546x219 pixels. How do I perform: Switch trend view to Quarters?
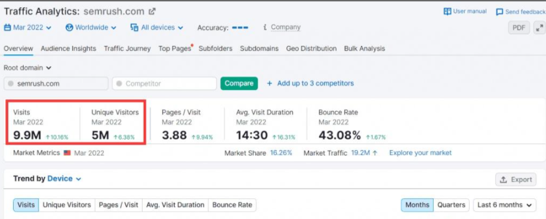click(x=451, y=205)
